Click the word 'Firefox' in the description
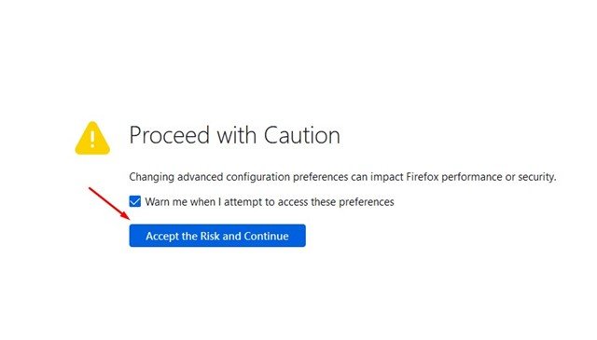Viewport: 597px width, 340px height. pyautogui.click(x=423, y=177)
